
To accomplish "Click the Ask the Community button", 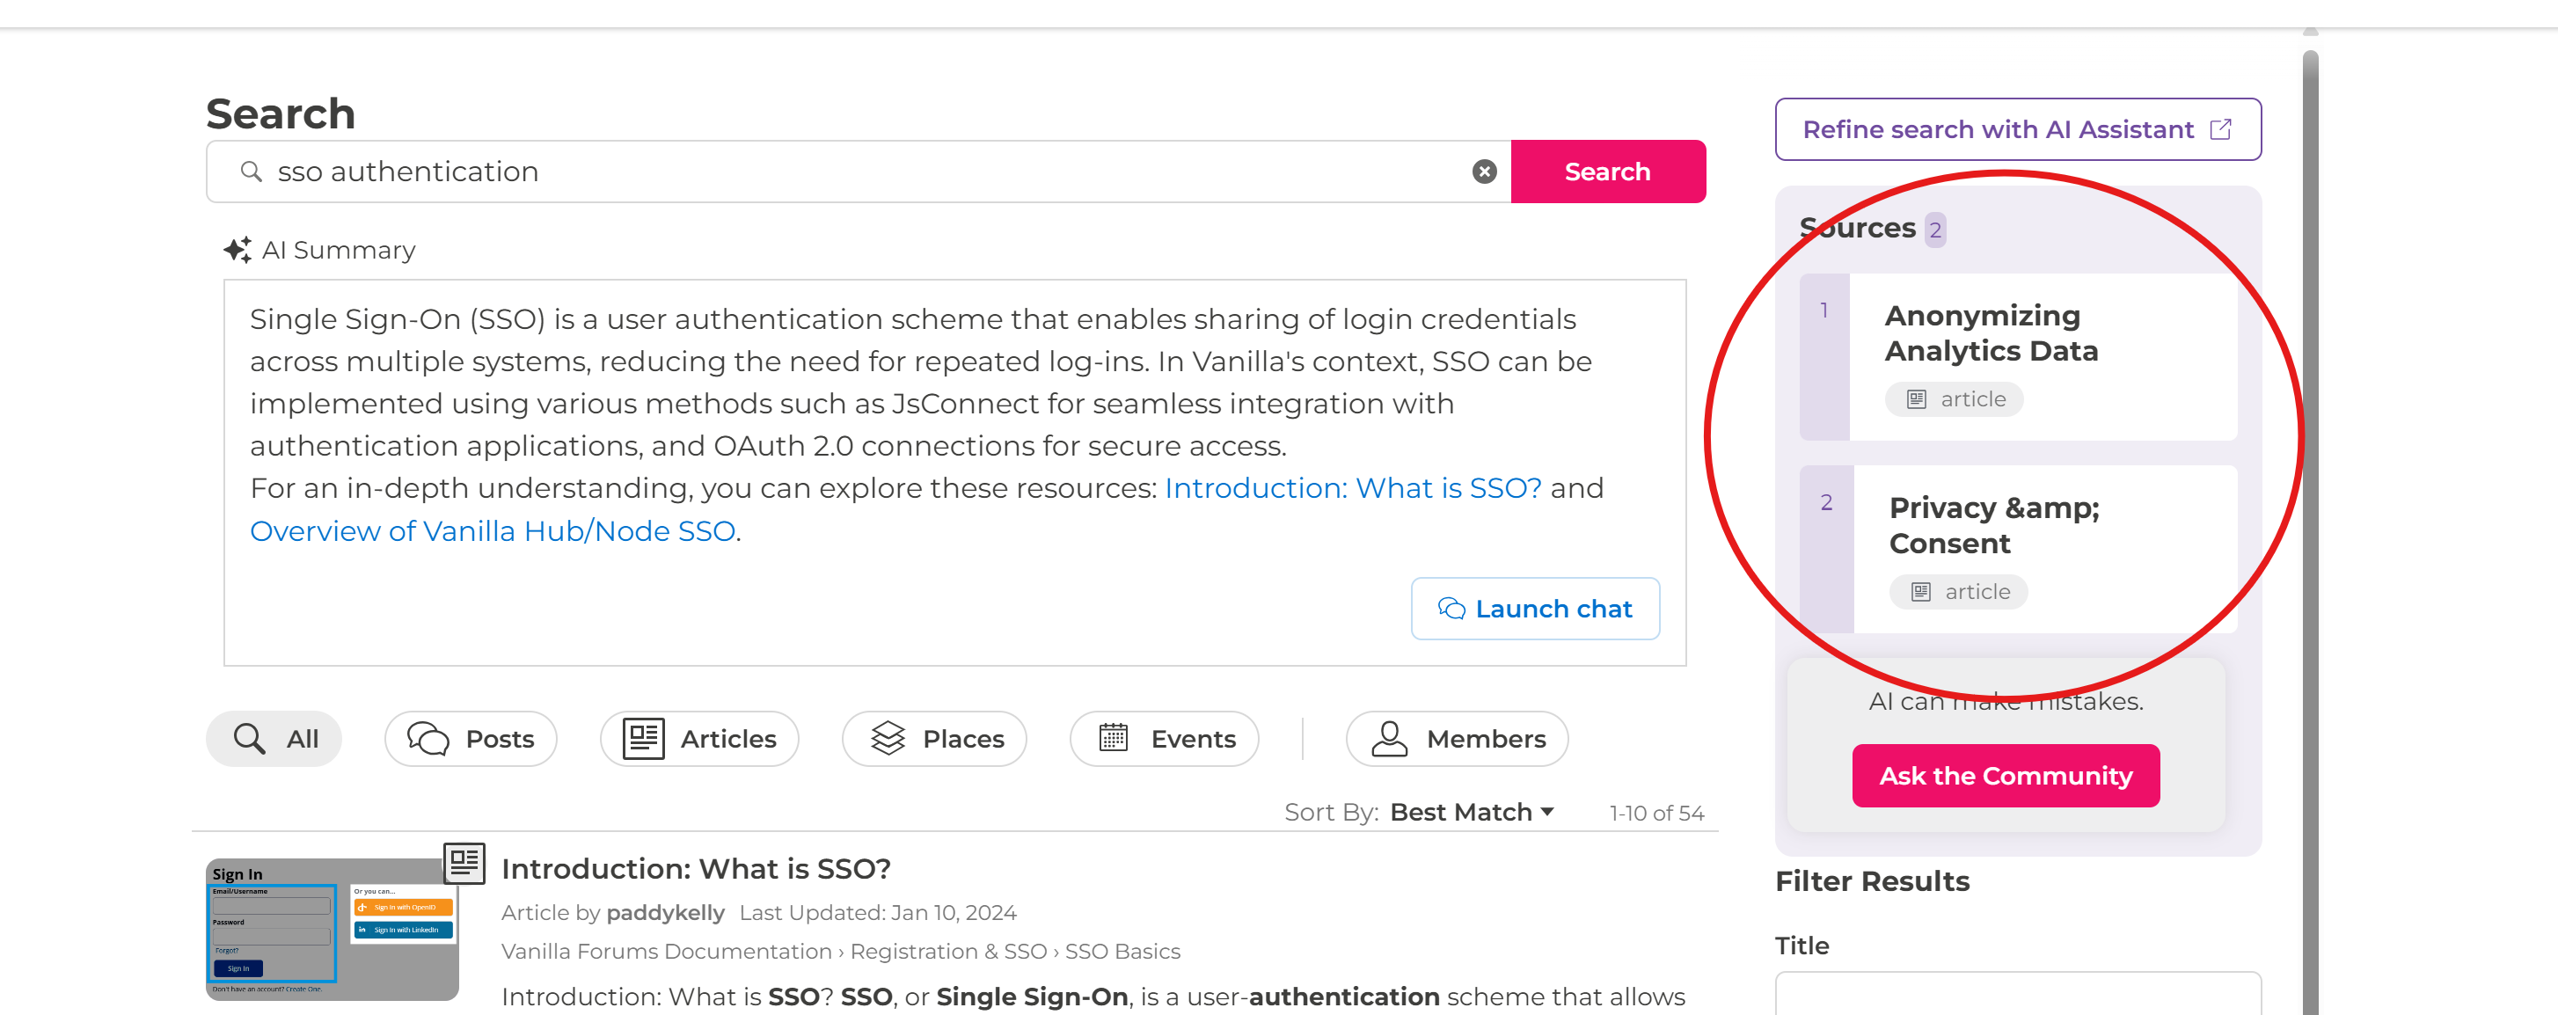I will [x=2005, y=776].
